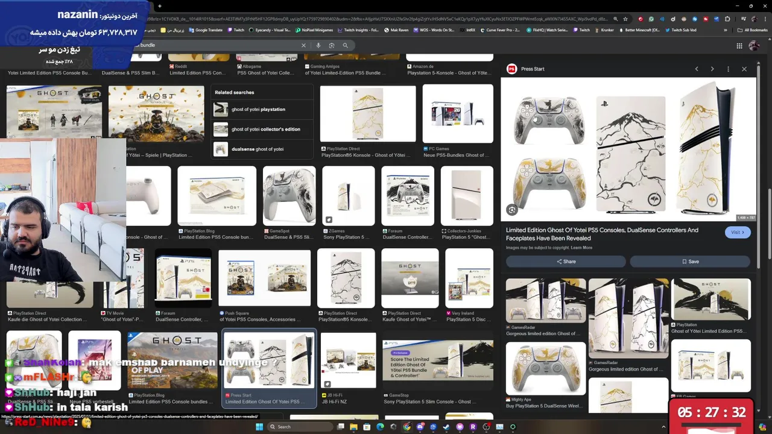This screenshot has width=772, height=434.
Task: Save the previewed image
Action: click(x=690, y=262)
